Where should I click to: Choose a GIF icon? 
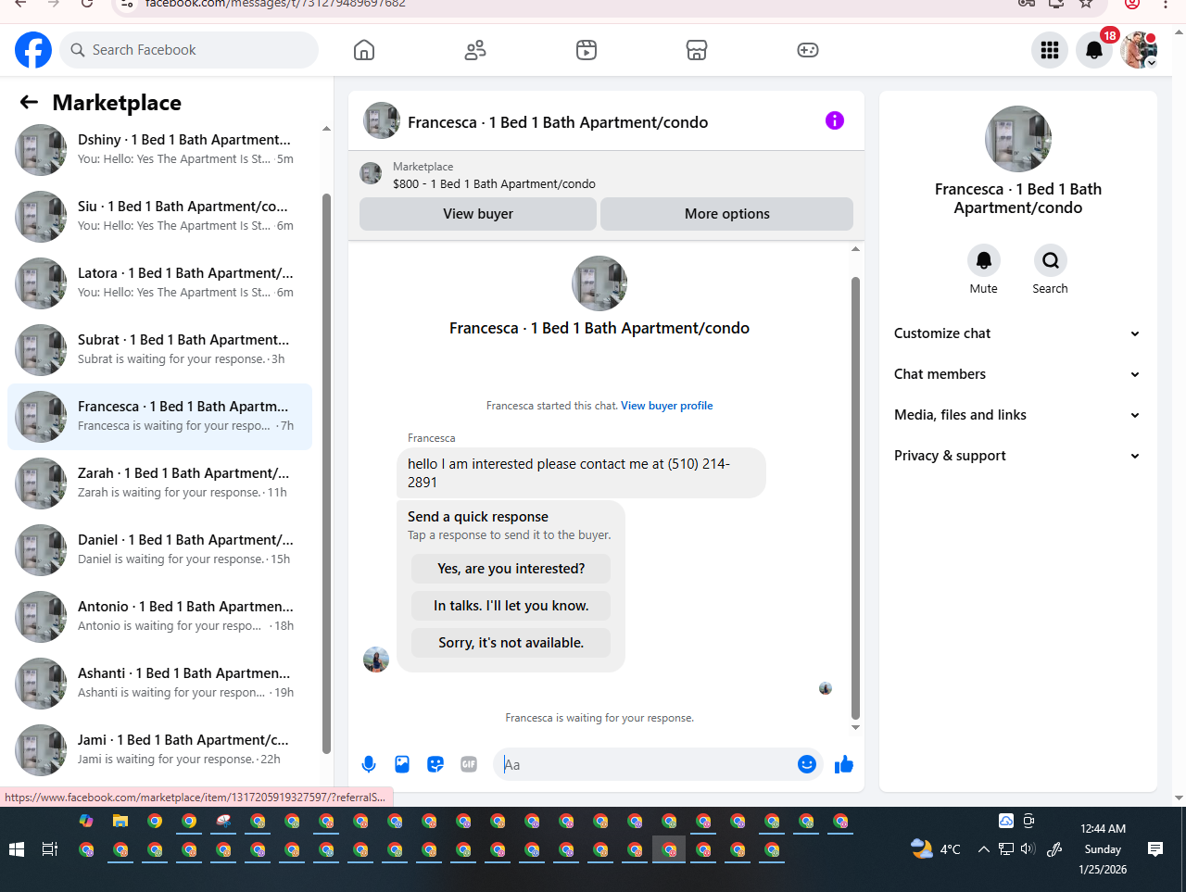(x=469, y=764)
